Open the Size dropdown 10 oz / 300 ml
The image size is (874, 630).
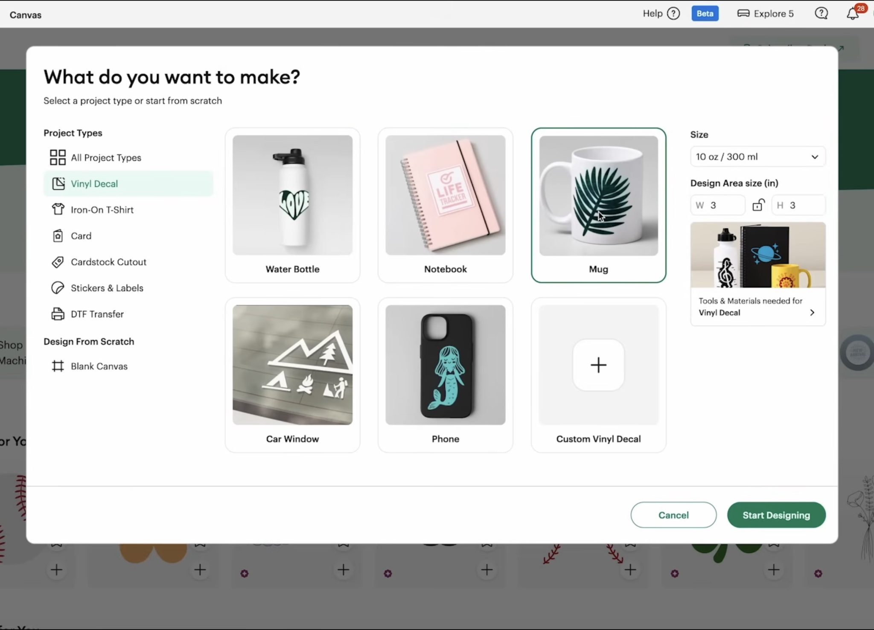[x=757, y=157]
